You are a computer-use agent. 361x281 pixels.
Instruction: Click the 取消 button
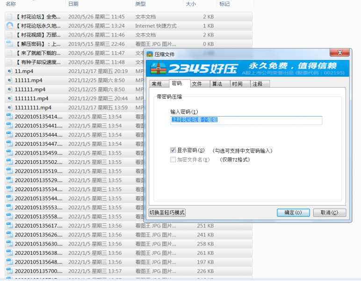click(x=329, y=213)
